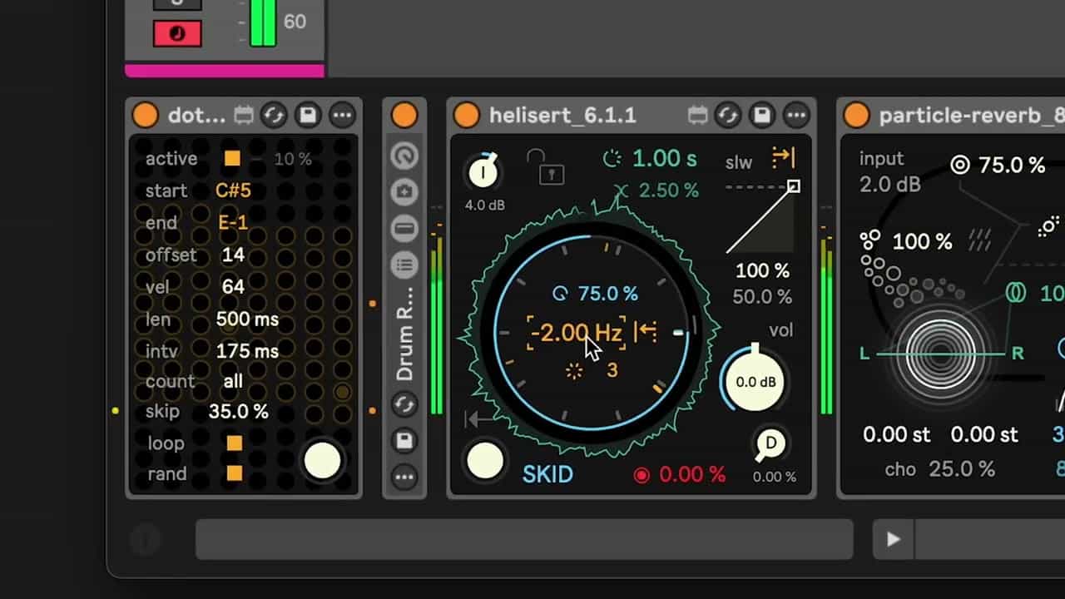Click the Drum Rack chain list icon
Viewport: 1065px width, 599px height.
[x=404, y=265]
